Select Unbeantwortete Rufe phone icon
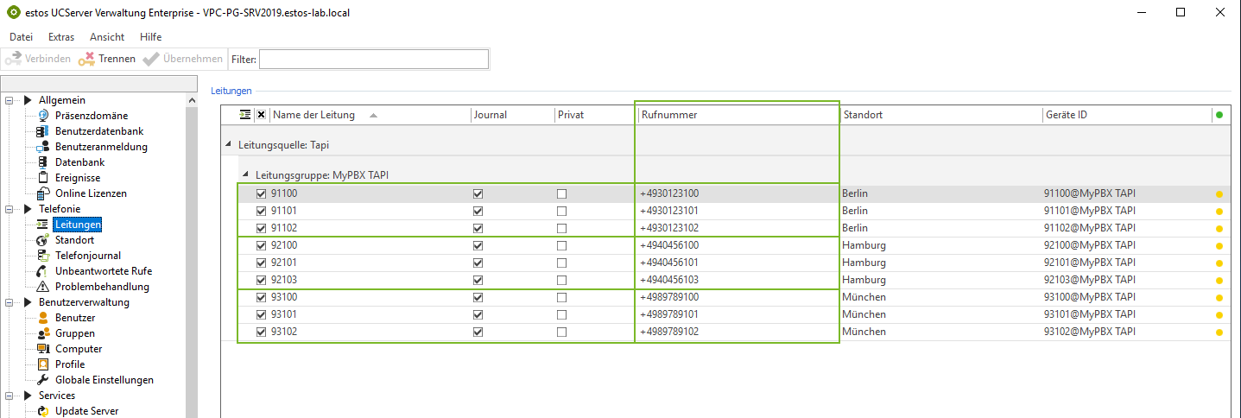This screenshot has height=418, width=1241. click(x=42, y=271)
